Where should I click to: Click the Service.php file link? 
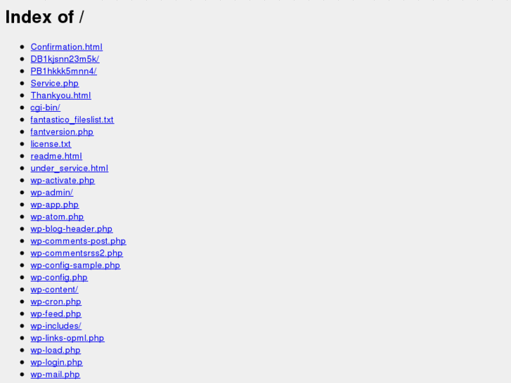pos(54,84)
